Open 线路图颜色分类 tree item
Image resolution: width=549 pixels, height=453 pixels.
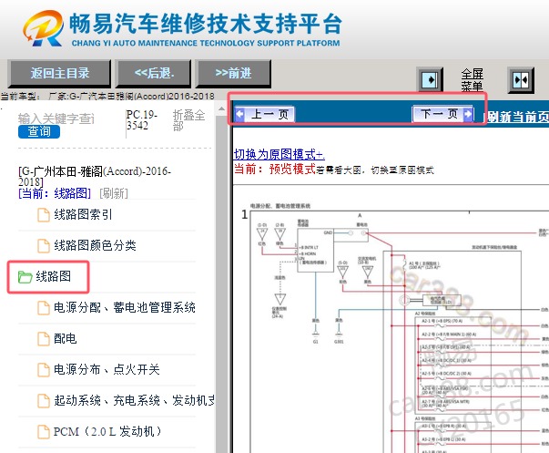coord(95,245)
